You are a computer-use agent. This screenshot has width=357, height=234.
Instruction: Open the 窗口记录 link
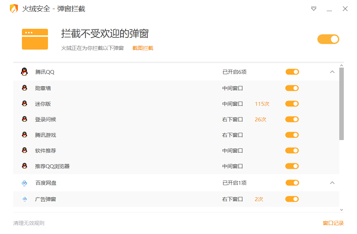click(333, 223)
